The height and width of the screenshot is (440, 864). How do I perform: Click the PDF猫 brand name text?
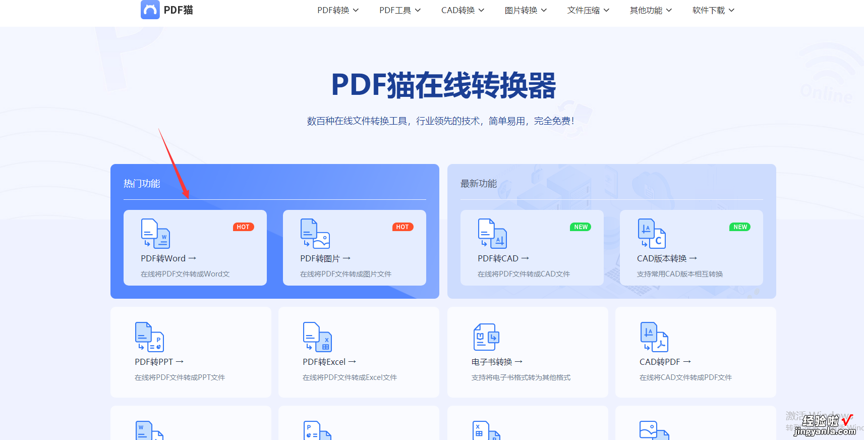(x=178, y=10)
